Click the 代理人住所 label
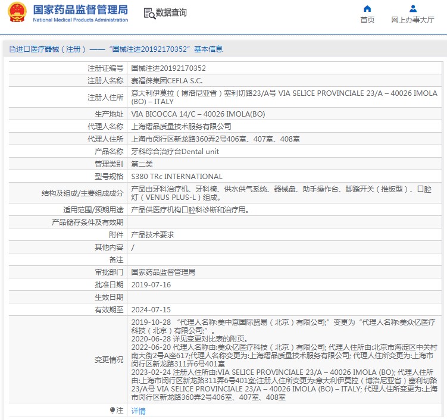Screen dimensions: 447x420 coord(105,139)
